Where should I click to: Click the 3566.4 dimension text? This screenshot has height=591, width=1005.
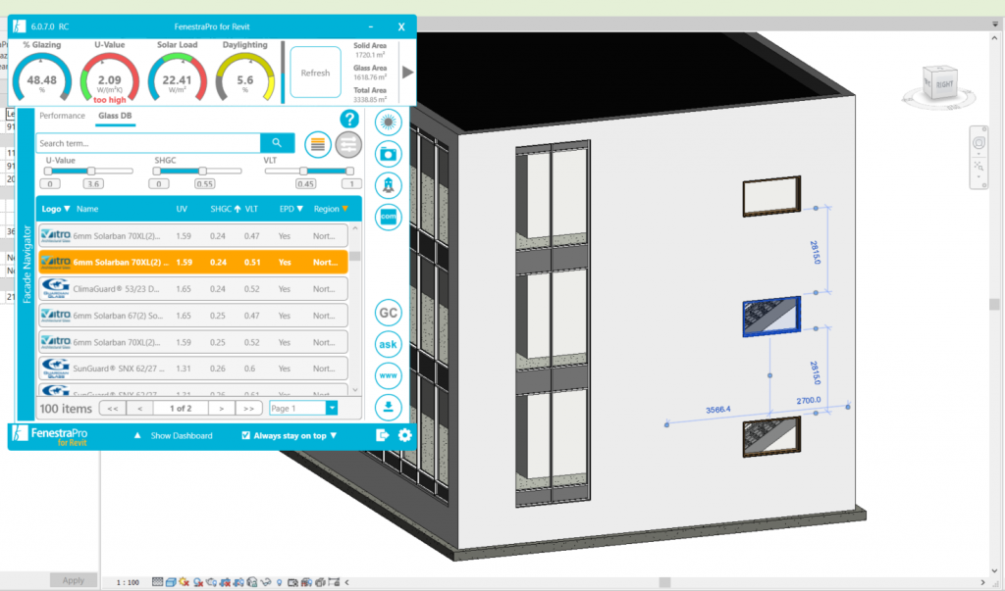point(717,410)
